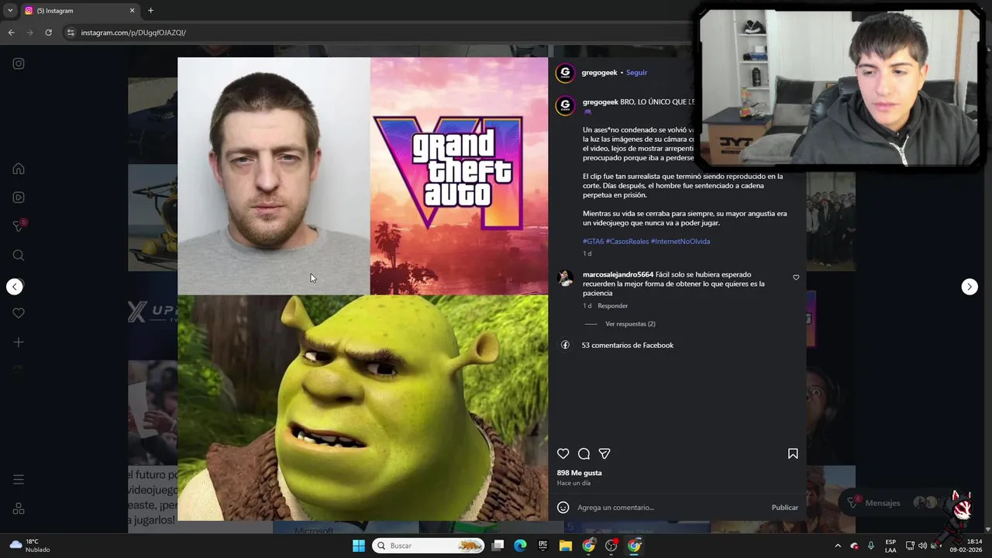
Task: Click Facebook icon beside 53 comentarios
Action: click(565, 345)
